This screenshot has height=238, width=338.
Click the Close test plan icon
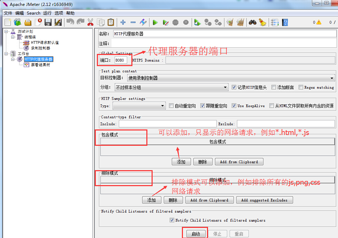tap(38, 22)
